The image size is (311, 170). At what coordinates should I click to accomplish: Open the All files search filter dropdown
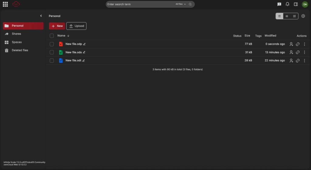click(180, 4)
